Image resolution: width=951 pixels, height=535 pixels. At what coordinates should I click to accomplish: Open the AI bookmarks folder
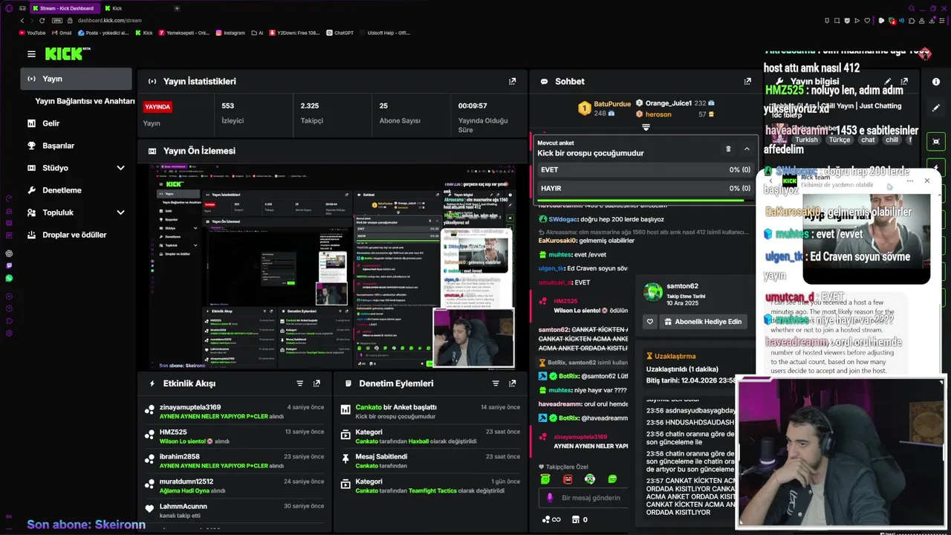[x=258, y=33]
